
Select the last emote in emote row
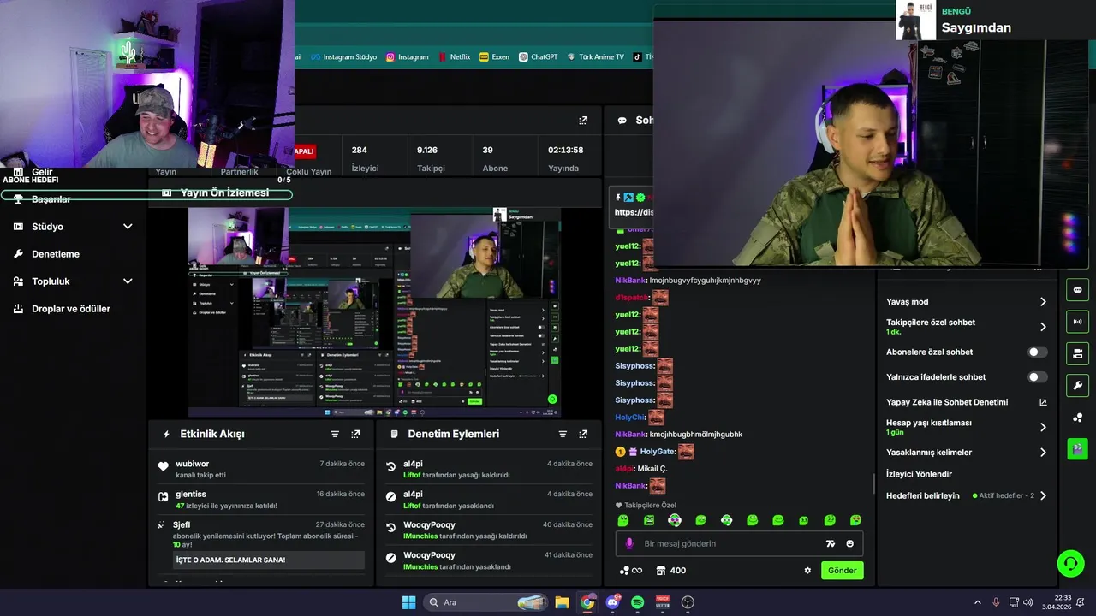(x=855, y=520)
